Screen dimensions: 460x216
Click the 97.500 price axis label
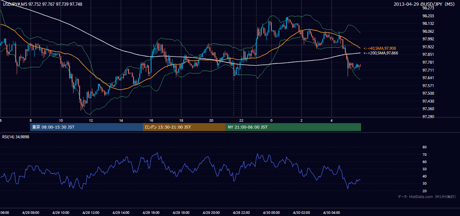coord(428,93)
